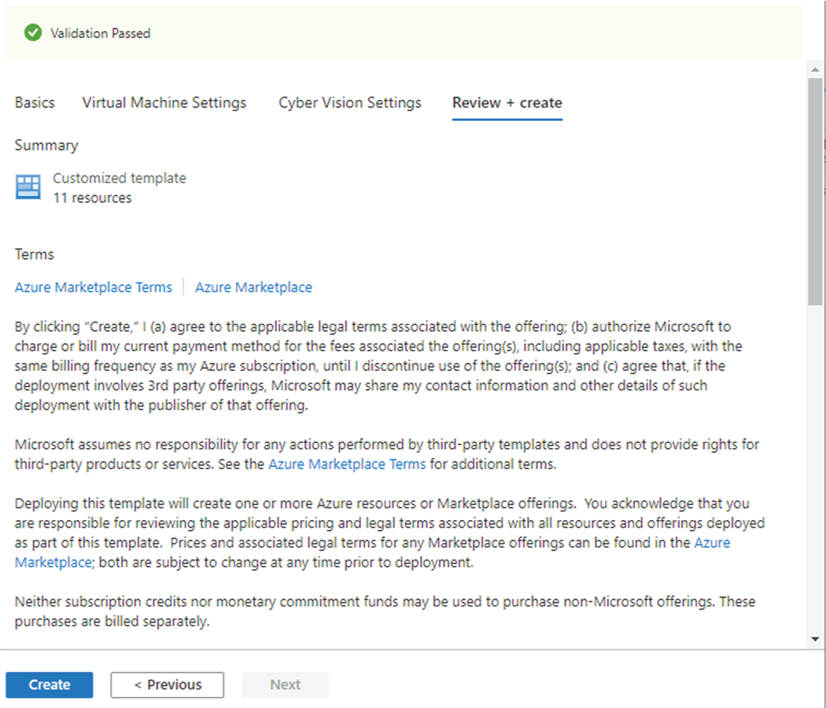
Task: Click the Validation Passed message text
Action: [x=100, y=33]
